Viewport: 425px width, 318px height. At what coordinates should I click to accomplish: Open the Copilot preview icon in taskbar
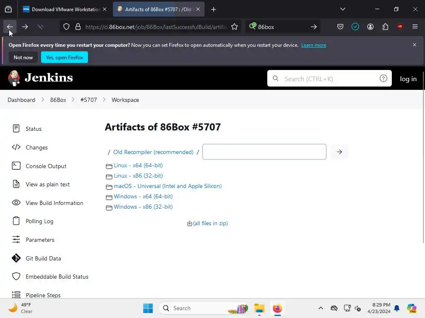point(412,308)
